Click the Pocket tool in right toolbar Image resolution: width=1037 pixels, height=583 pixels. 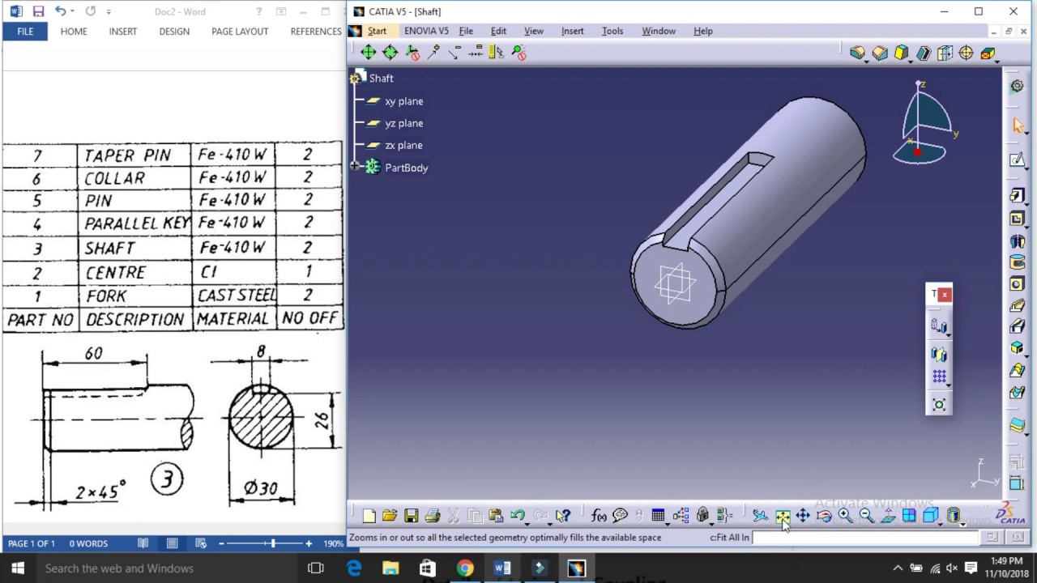tap(1017, 219)
